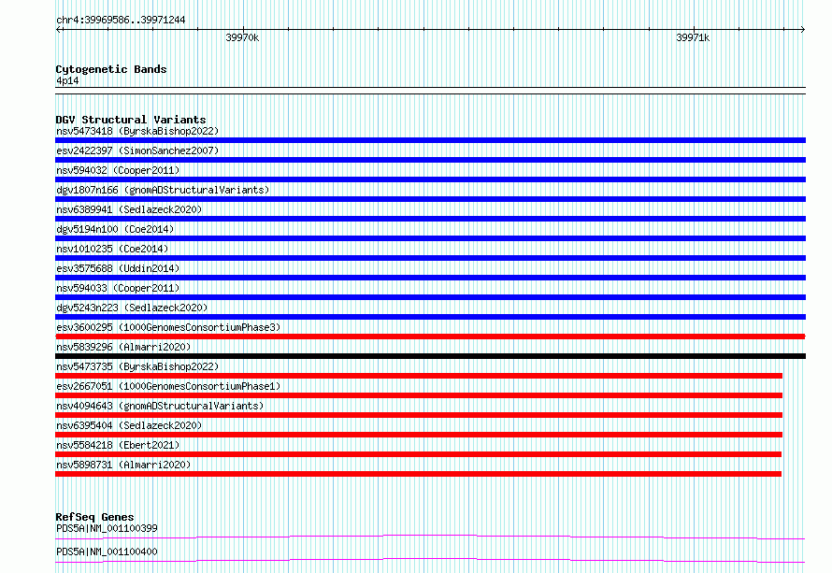The image size is (832, 573).
Task: Open the esv2422397 (SimonSanchez2007) variant
Action: click(137, 150)
